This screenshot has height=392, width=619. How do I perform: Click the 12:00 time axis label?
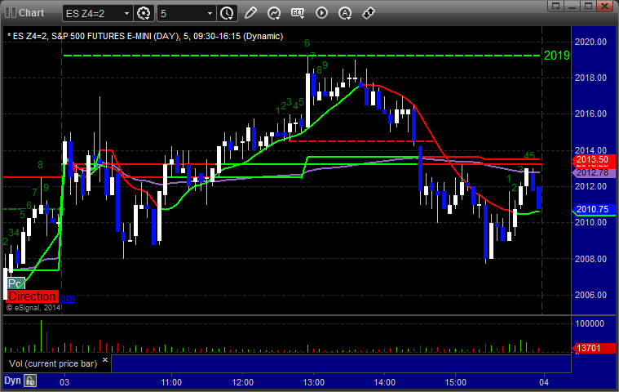(x=242, y=382)
